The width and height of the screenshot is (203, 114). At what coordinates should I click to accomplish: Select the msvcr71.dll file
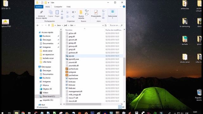[73, 98]
